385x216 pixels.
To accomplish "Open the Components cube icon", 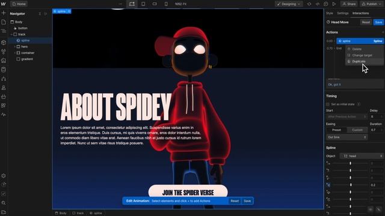I will tap(4, 43).
